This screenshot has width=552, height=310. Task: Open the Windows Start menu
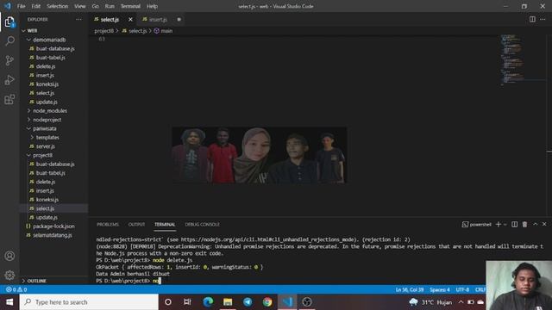(x=9, y=302)
